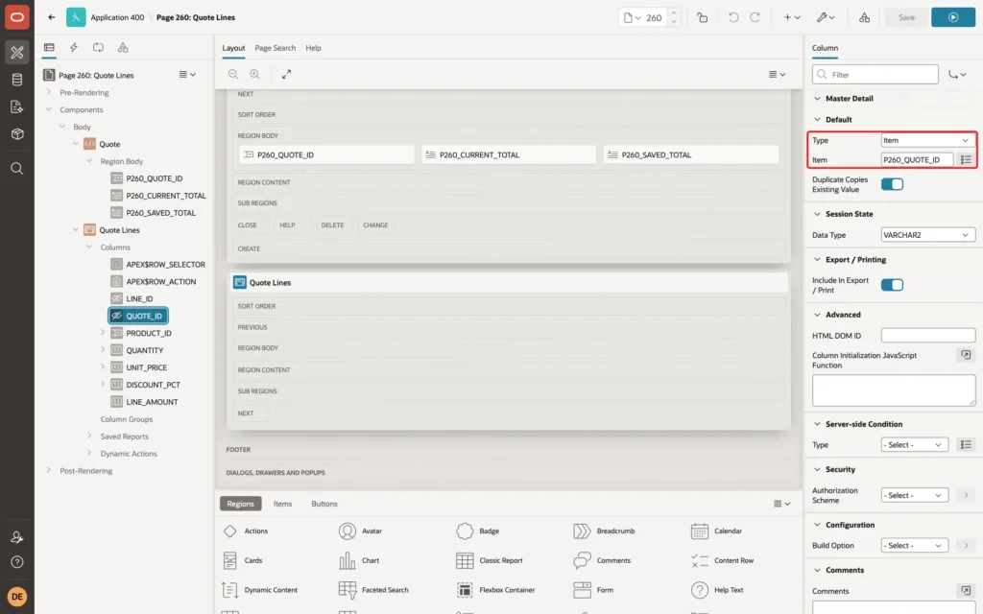Open the Gallery cube icon in sidebar

coord(17,134)
